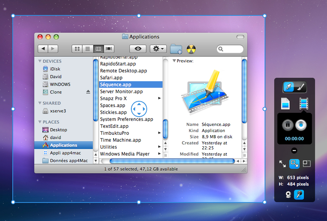Click the horizontal scrollbar thumb
The image size is (327, 221).
coord(172,161)
